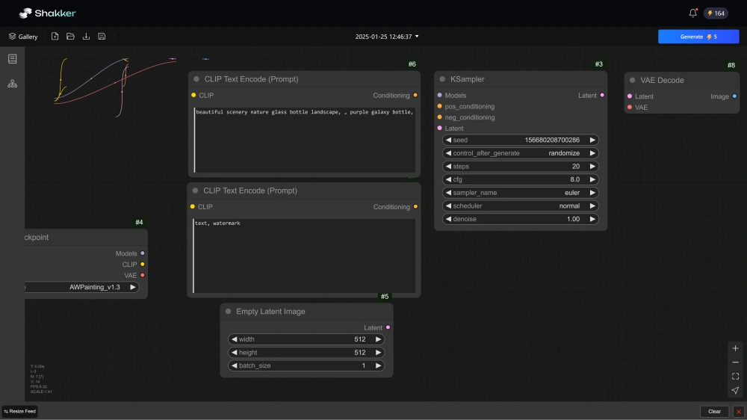
Task: Zoom in the canvas
Action: 735,348
